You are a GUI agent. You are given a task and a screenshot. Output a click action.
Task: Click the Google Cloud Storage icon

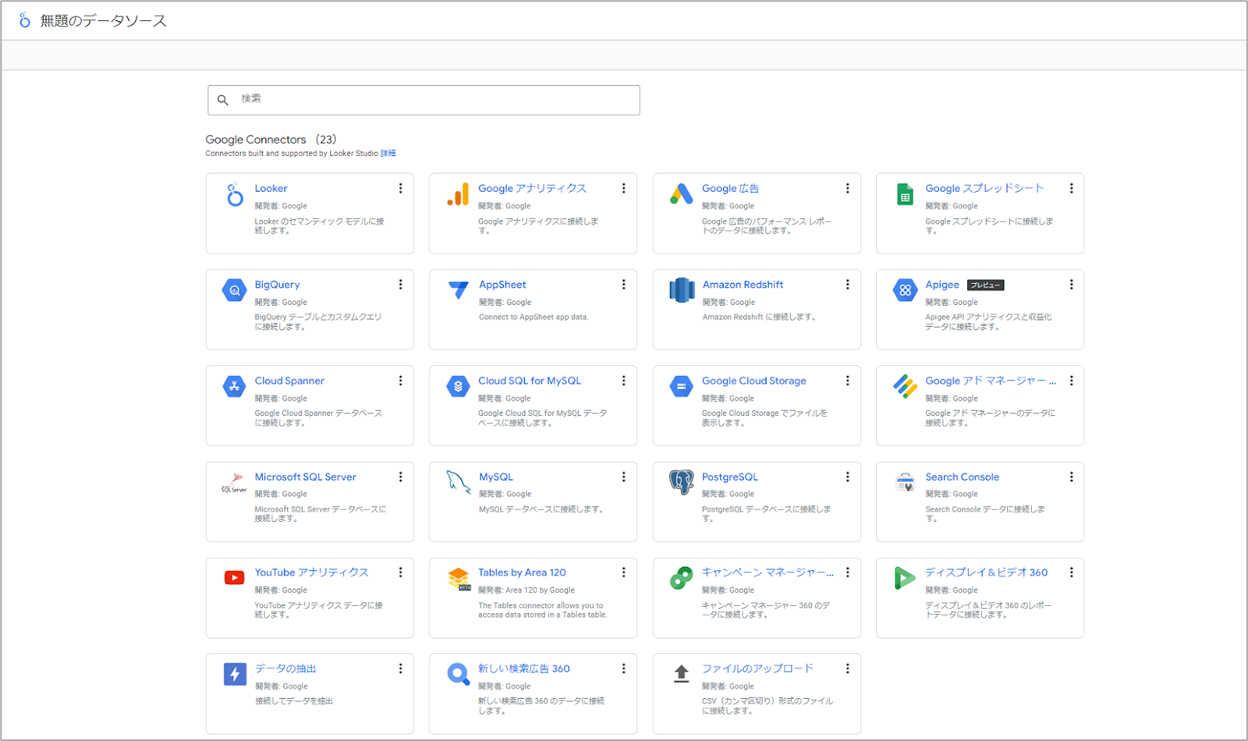pos(681,386)
